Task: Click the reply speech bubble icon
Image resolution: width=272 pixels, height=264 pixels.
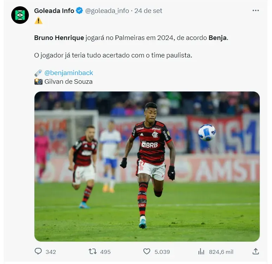Action: pyautogui.click(x=38, y=251)
